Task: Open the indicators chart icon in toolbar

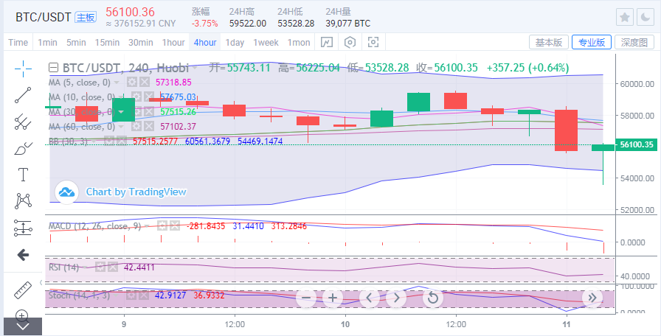Action: pyautogui.click(x=327, y=43)
